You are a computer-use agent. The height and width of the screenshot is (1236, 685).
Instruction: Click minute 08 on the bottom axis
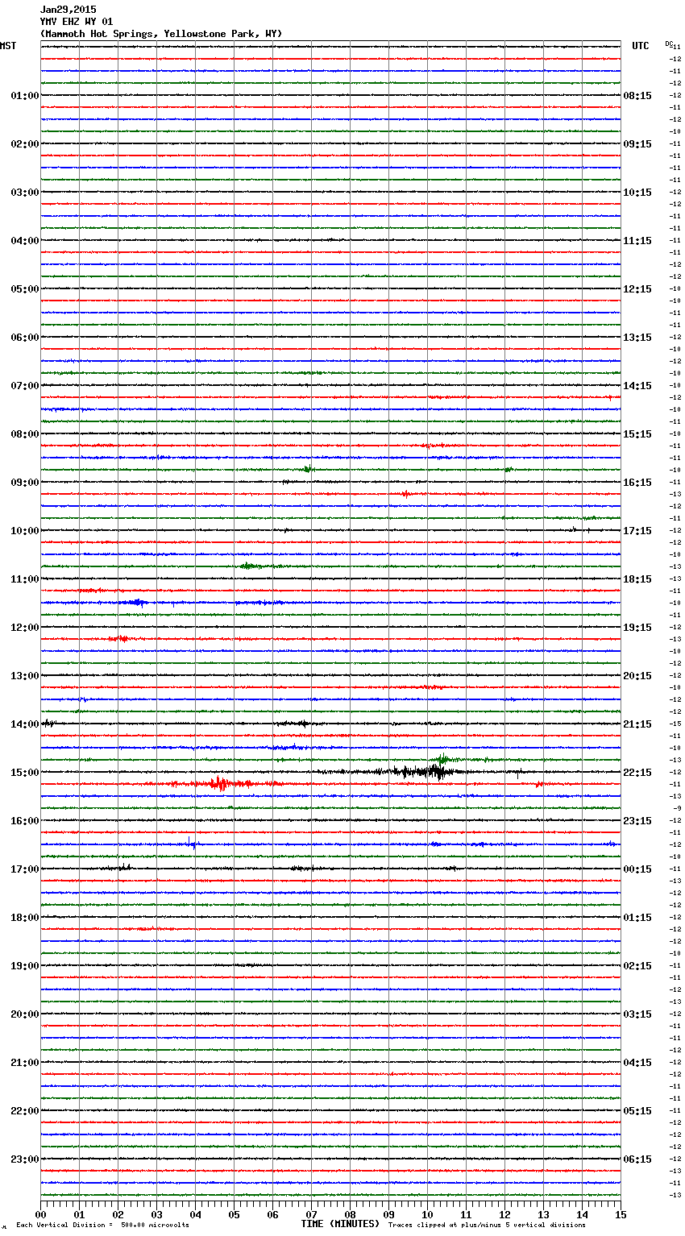tap(350, 1214)
